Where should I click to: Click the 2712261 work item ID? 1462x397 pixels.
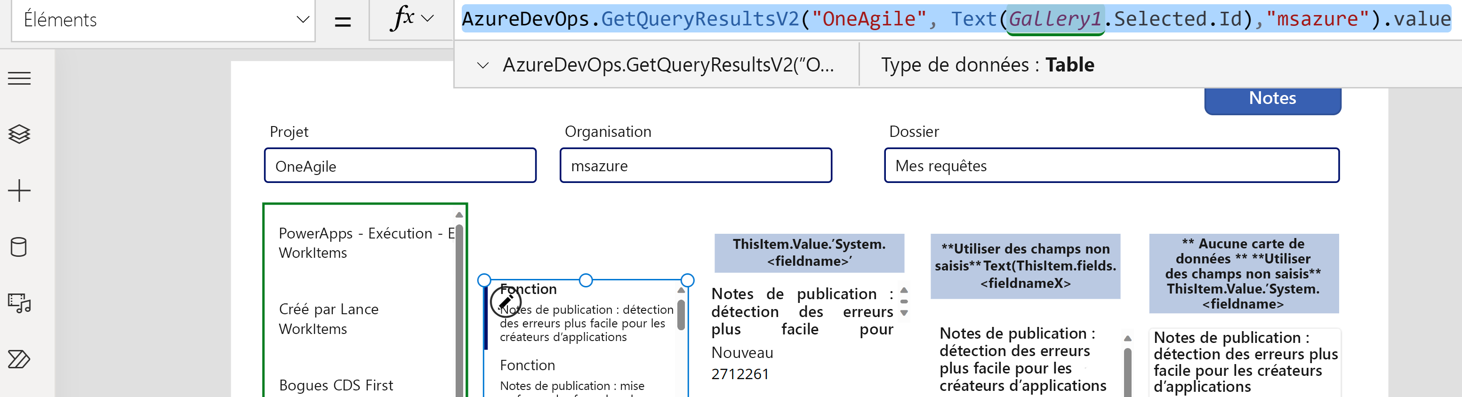tap(740, 374)
